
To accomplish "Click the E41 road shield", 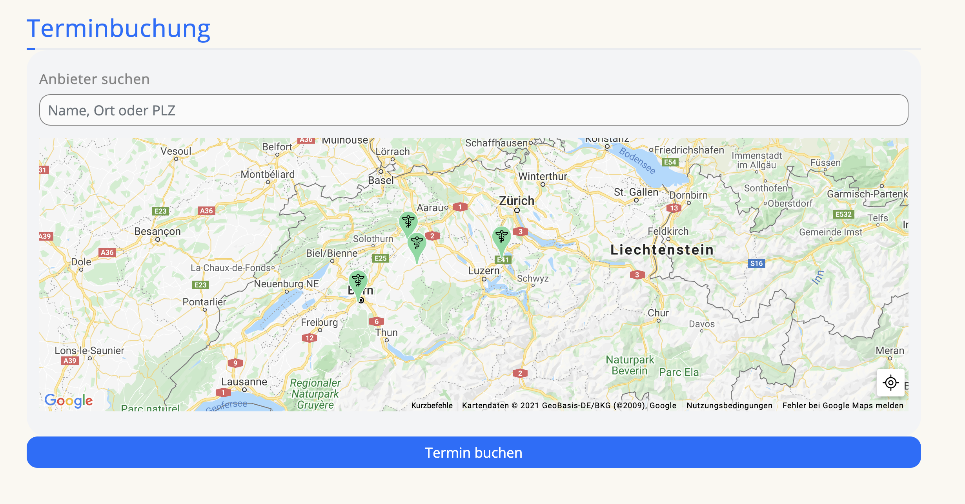I will [503, 260].
